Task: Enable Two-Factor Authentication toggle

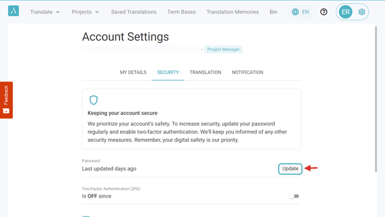Action: coord(294,196)
